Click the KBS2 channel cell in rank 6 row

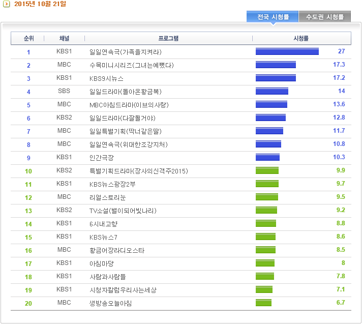pyautogui.click(x=64, y=117)
